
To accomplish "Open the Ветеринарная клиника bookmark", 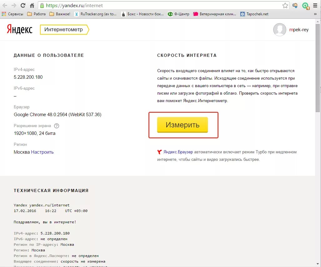I will [214, 14].
